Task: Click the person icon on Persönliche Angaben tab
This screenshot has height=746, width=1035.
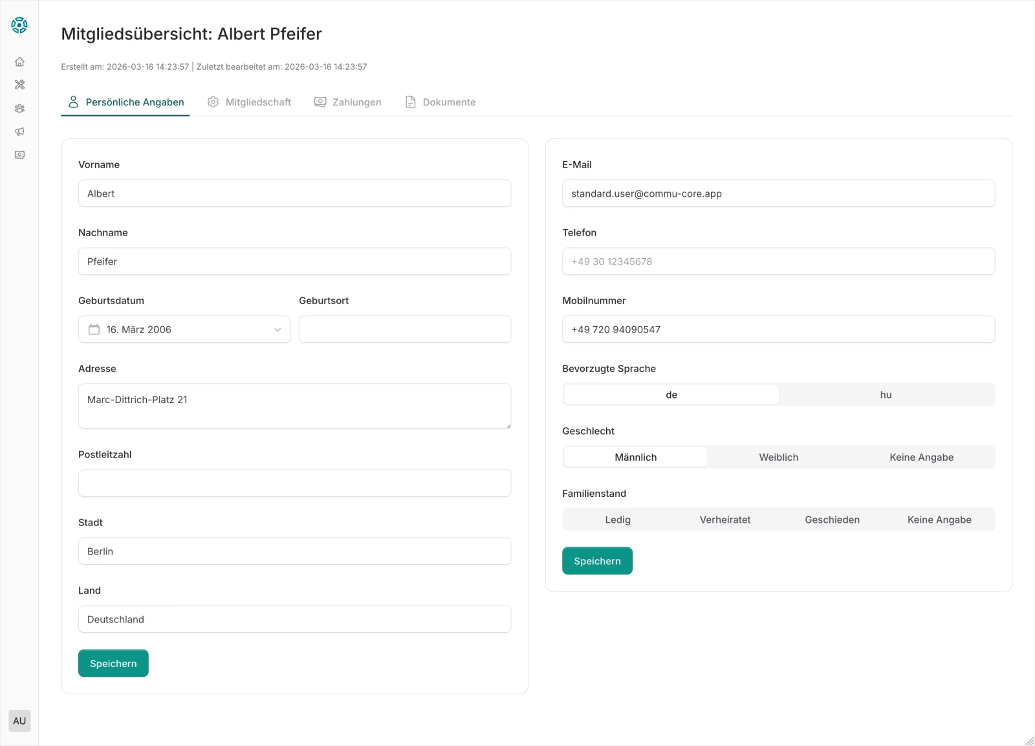Action: tap(74, 101)
